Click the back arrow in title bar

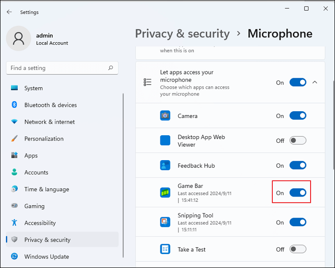(x=9, y=12)
